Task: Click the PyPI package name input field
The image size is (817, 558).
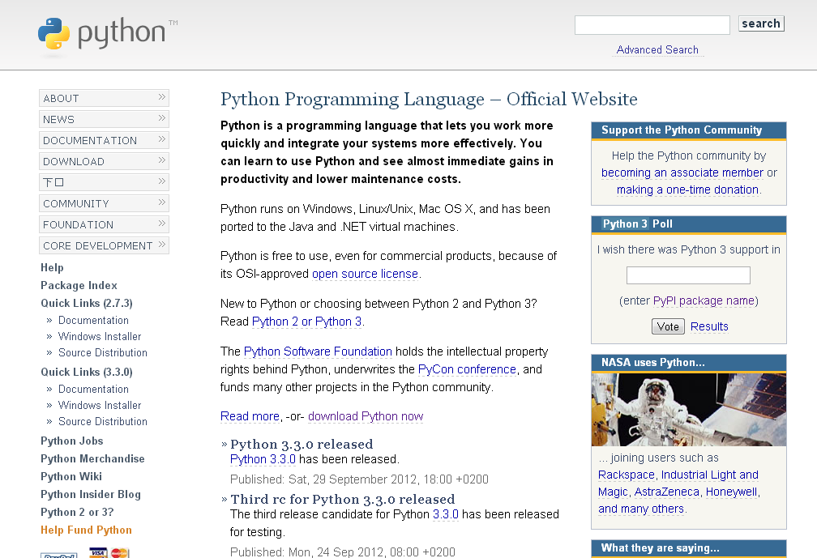Action: pos(688,275)
